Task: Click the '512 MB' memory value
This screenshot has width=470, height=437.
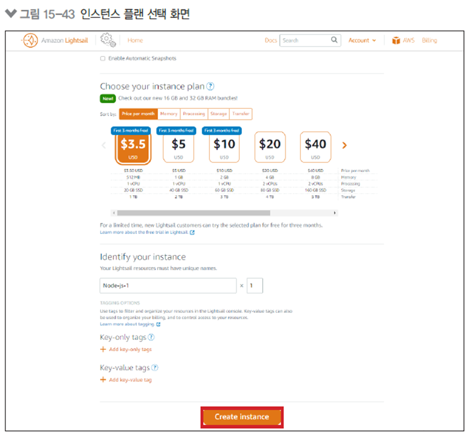Action: coord(133,177)
